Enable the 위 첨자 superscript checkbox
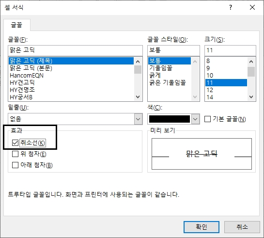 pyautogui.click(x=16, y=154)
